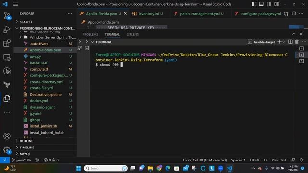Select the third terminal in the list
The image size is (308, 173).
[x=302, y=61]
